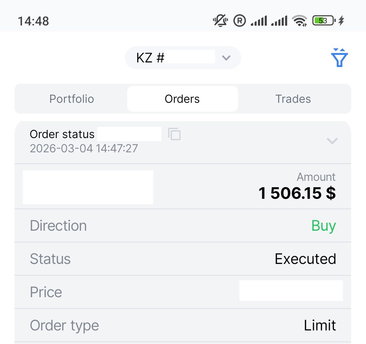Tap the Limit order type value
The image size is (366, 344).
click(x=320, y=326)
